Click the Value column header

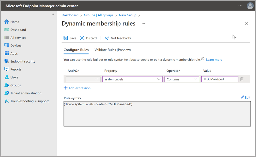tap(207, 71)
